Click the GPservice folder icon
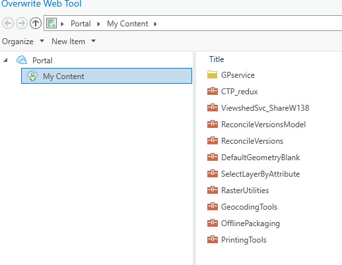 click(x=213, y=74)
